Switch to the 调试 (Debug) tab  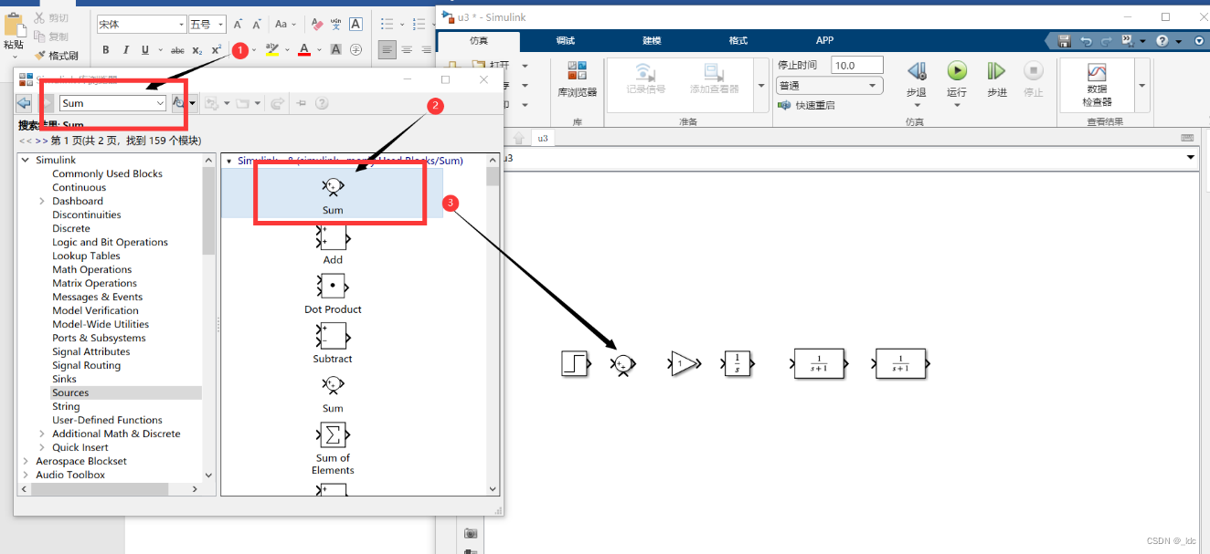tap(566, 41)
